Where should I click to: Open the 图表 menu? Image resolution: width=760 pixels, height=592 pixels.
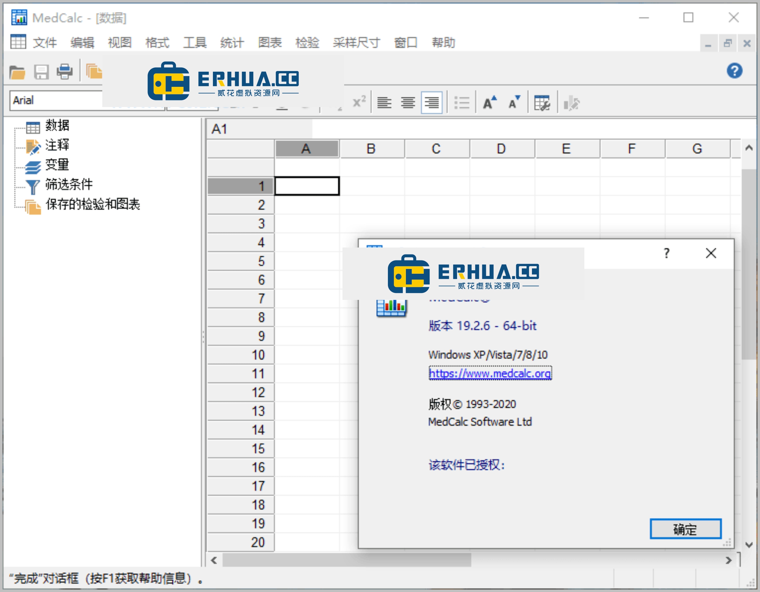click(x=270, y=43)
